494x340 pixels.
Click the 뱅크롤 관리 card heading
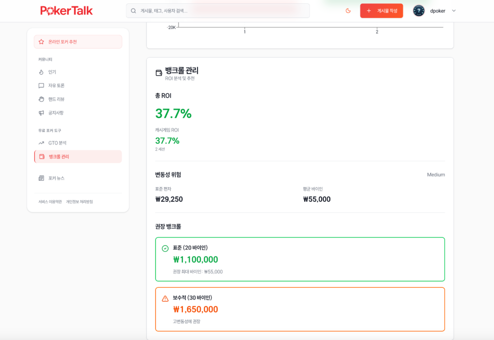click(182, 71)
